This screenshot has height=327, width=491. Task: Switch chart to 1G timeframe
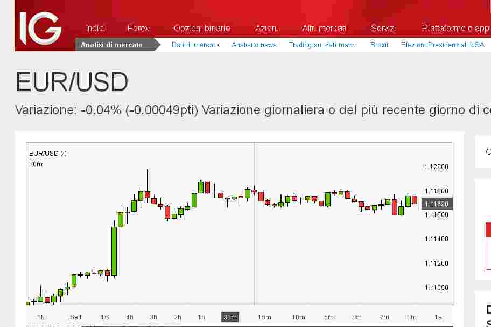(x=104, y=317)
